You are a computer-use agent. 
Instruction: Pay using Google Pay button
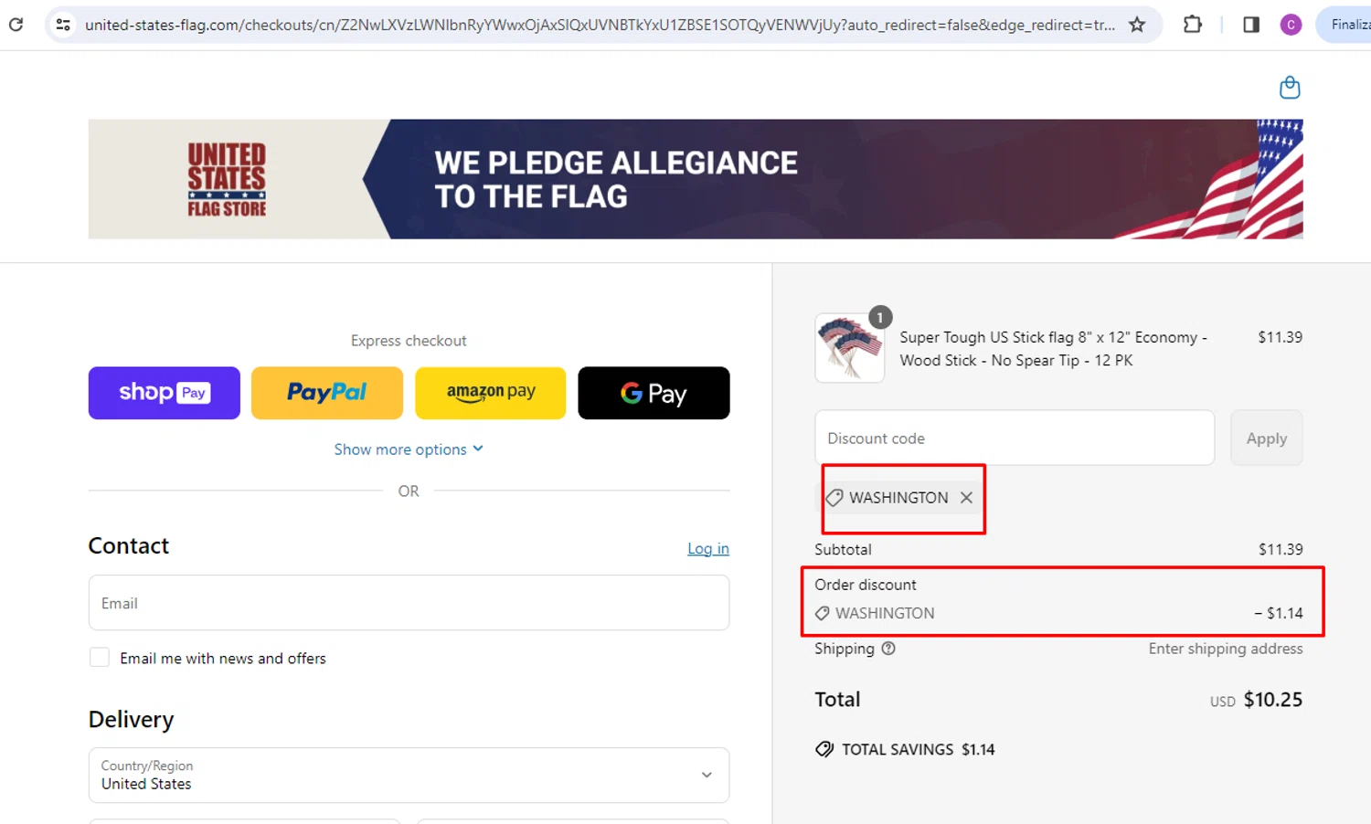click(654, 393)
